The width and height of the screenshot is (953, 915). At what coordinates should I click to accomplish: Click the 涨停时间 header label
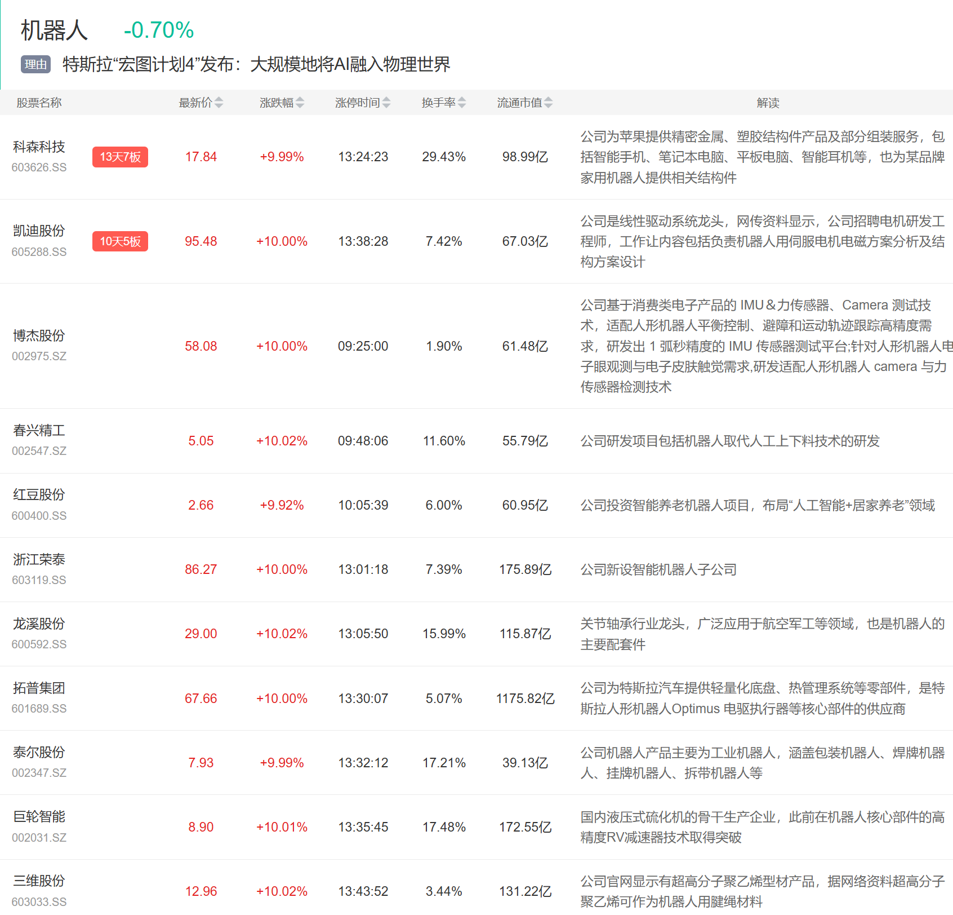point(358,103)
